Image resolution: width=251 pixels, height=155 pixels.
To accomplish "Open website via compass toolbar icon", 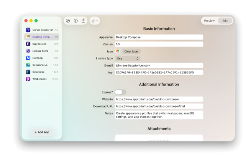I will point(68,21).
